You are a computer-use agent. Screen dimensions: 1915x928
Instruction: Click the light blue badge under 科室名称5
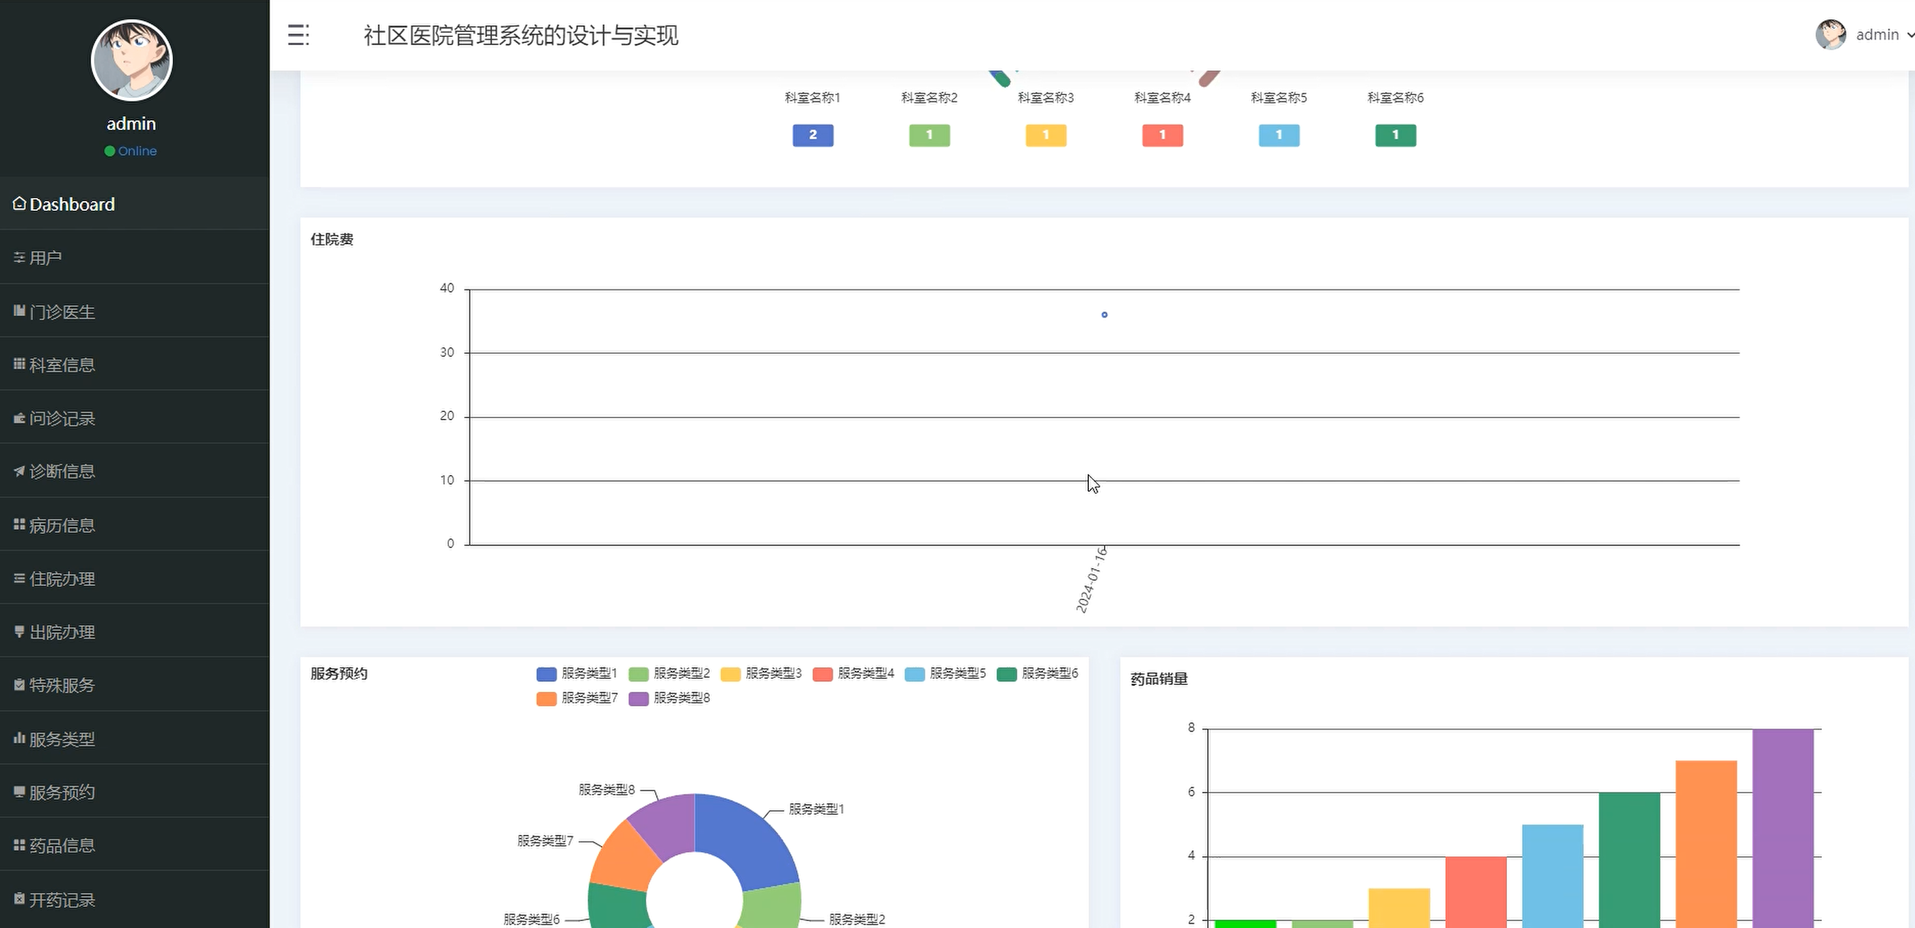1278,136
